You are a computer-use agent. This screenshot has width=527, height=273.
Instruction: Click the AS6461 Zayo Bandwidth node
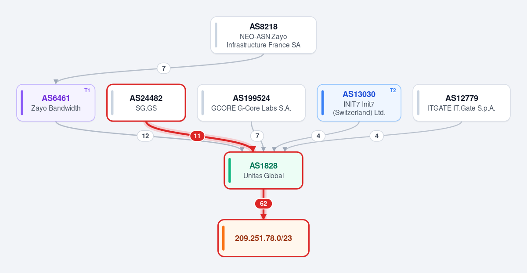pyautogui.click(x=56, y=103)
